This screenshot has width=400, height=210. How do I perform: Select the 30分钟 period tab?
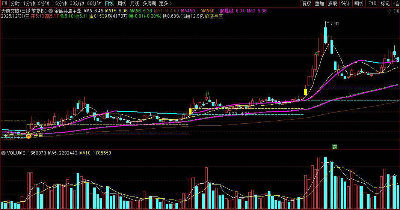[77, 3]
